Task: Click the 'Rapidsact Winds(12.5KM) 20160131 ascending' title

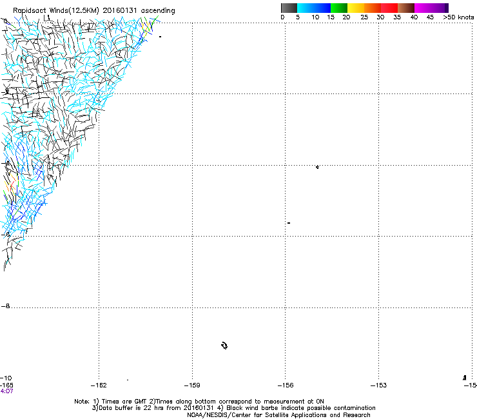Action: coord(94,11)
